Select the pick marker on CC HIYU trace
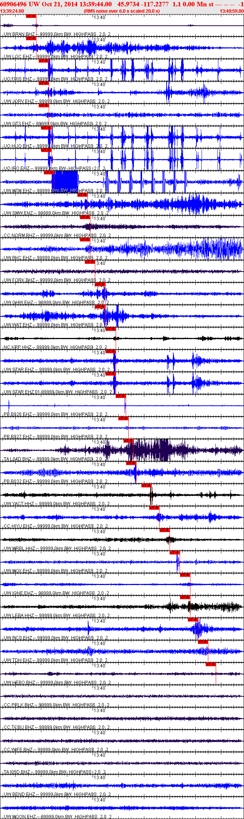This screenshot has width=244, height=819. 154,508
